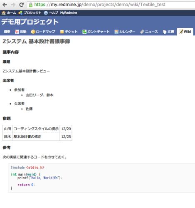Screen dimensions: 195x208
Task: Click the #include <stdio.h> code line
Action: pos(27,168)
